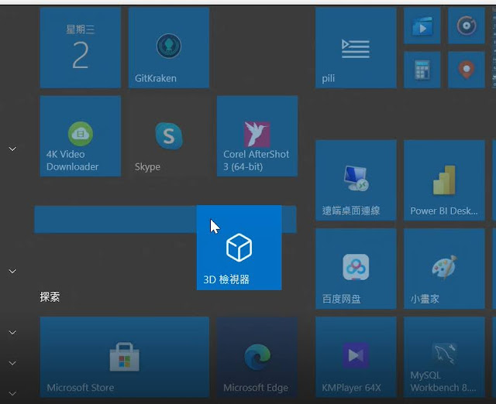The width and height of the screenshot is (496, 404).
Task: Launch Corel AfterShot 3 (64-bit)
Action: click(x=257, y=136)
